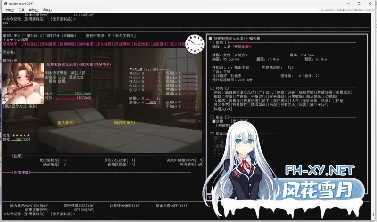Click the app icon in title bar
The width and height of the screenshot is (377, 222).
4,3
